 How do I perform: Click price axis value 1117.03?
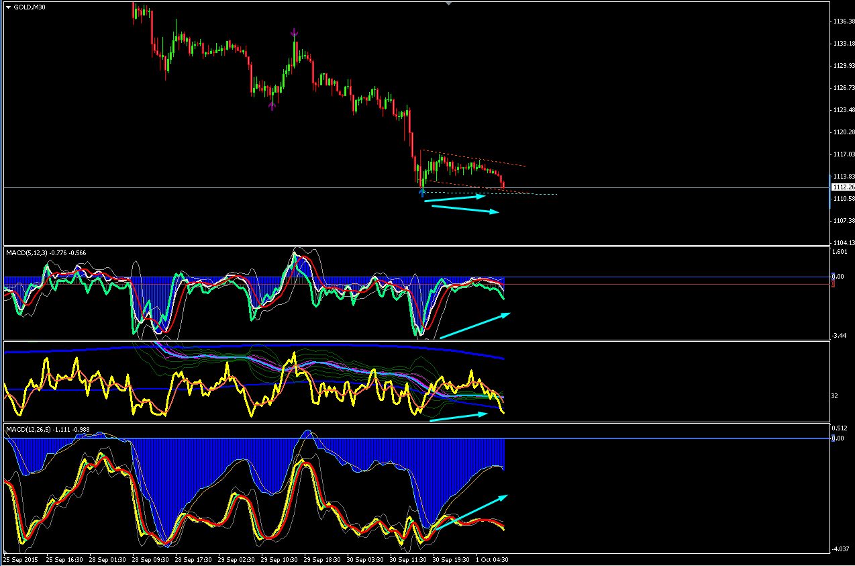click(844, 154)
